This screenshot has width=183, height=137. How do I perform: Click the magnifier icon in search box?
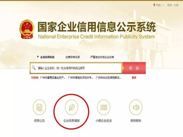click(x=34, y=68)
